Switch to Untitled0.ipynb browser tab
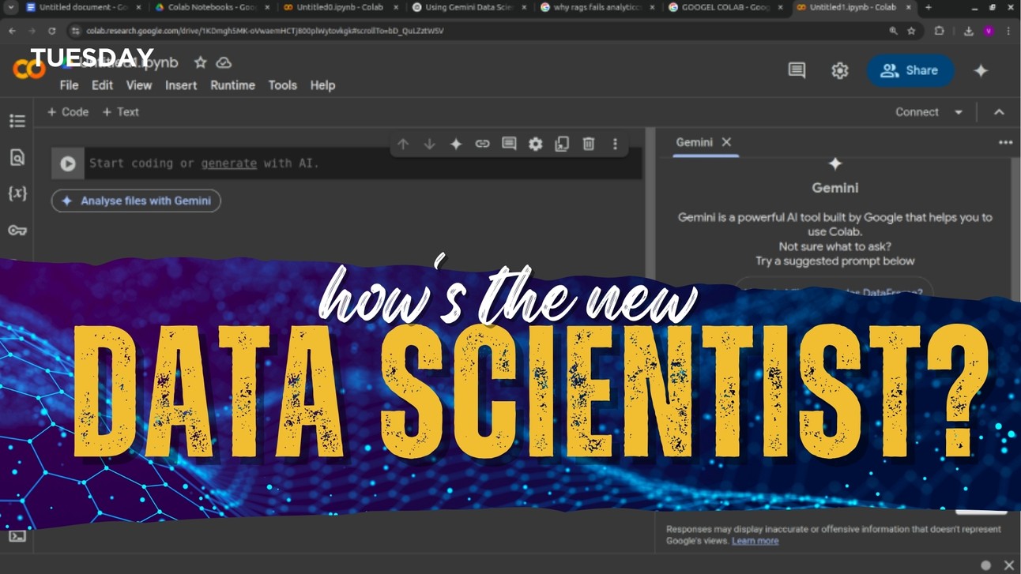This screenshot has width=1021, height=574. pos(340,7)
